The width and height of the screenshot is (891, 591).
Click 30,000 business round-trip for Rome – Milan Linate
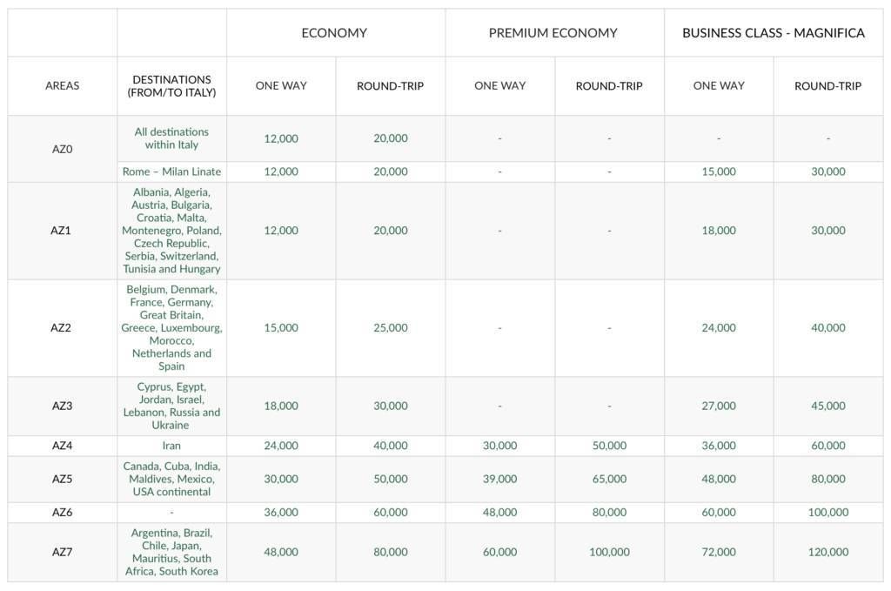coord(828,171)
